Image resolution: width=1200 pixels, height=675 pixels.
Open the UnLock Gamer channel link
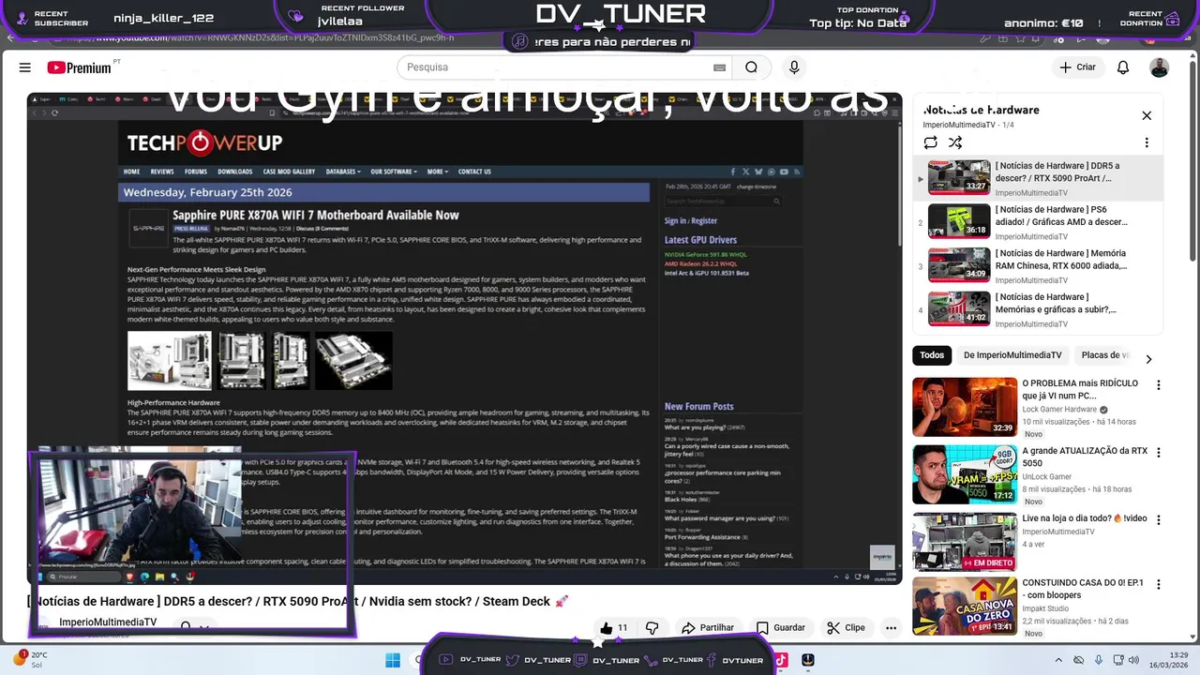(x=1047, y=477)
